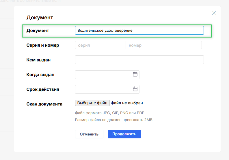Screen dimensions: 229x160
Task: Click the серия input field
Action: 100,45
